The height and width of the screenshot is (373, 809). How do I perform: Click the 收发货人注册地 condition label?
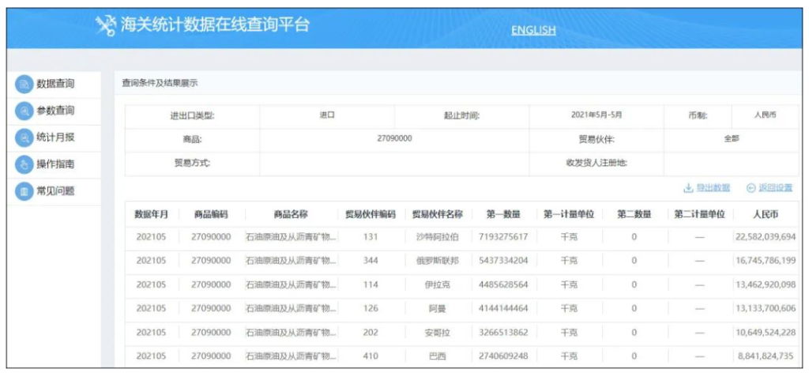[x=596, y=164]
